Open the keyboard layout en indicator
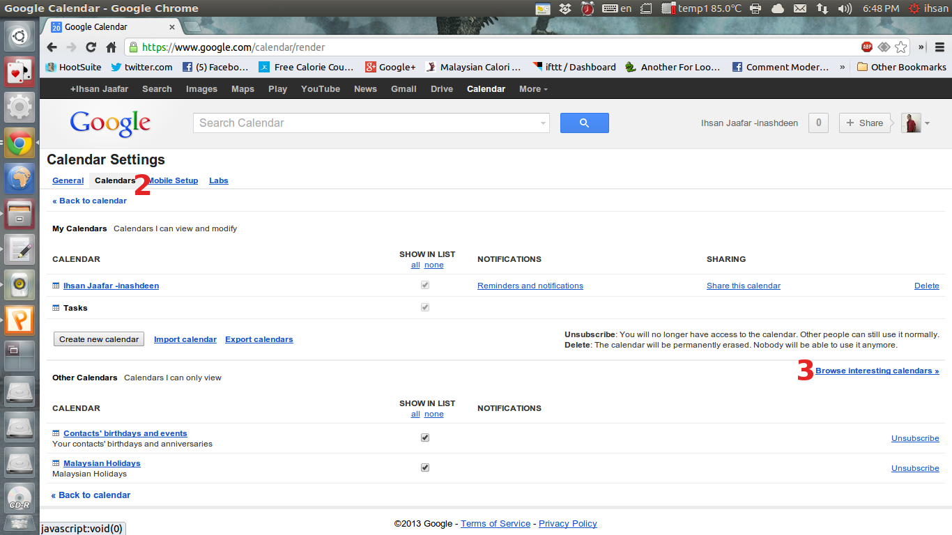 pyautogui.click(x=617, y=8)
